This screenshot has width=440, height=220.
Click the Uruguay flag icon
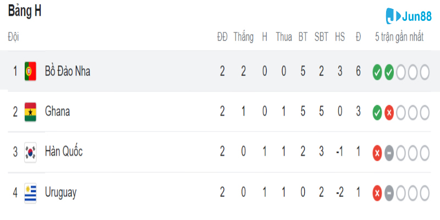(30, 193)
